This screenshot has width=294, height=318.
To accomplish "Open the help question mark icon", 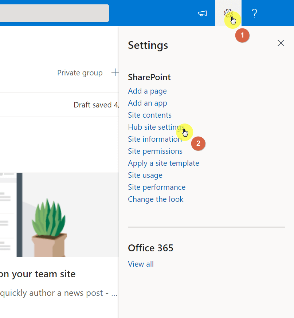I will 254,13.
